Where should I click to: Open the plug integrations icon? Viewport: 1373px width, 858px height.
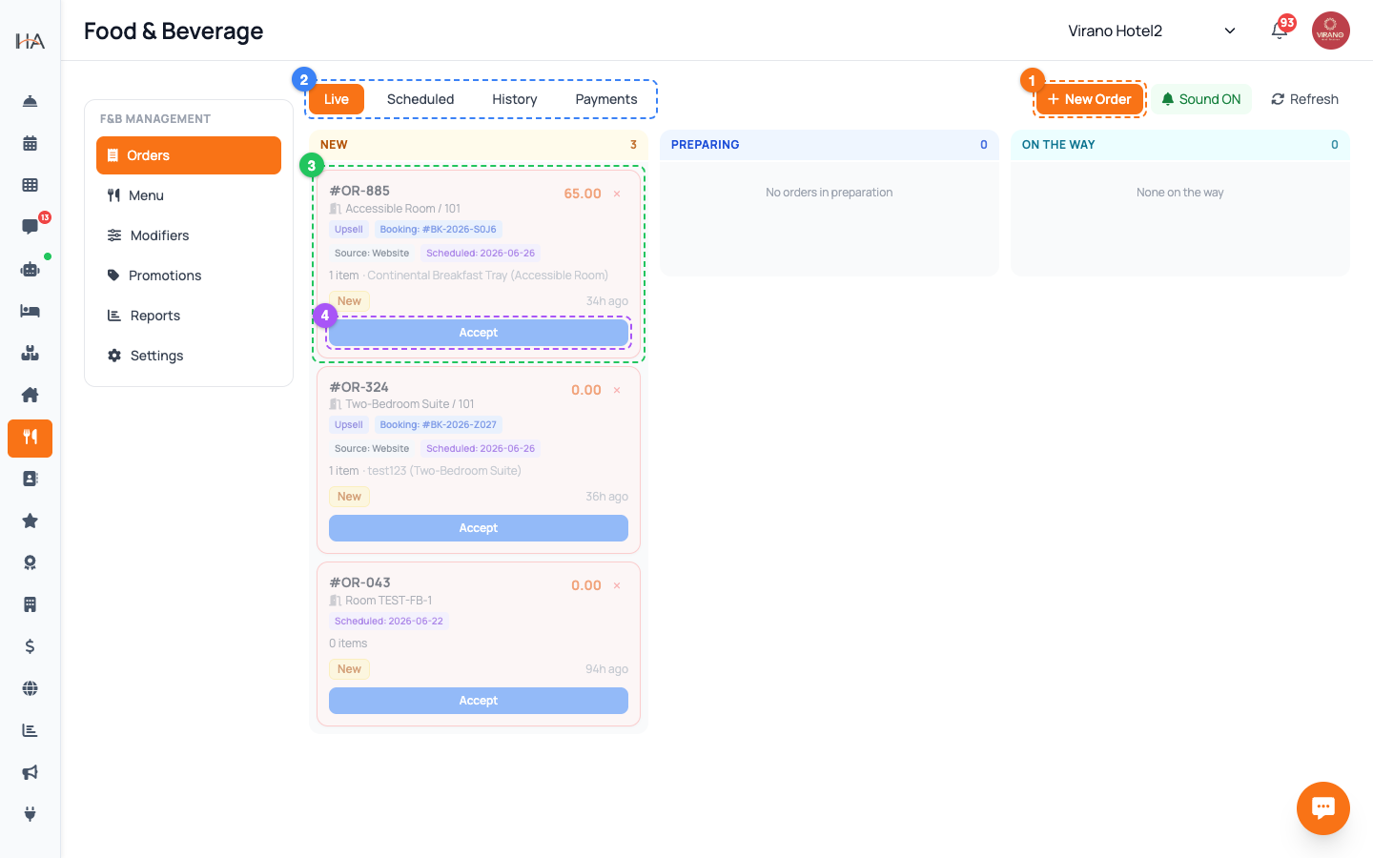click(30, 814)
